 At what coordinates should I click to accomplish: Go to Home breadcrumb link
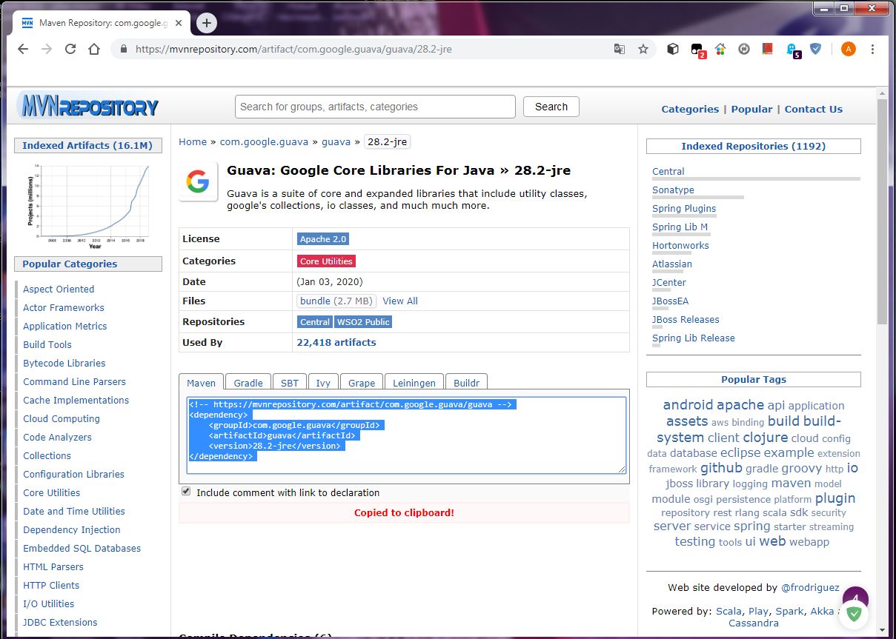click(x=193, y=141)
